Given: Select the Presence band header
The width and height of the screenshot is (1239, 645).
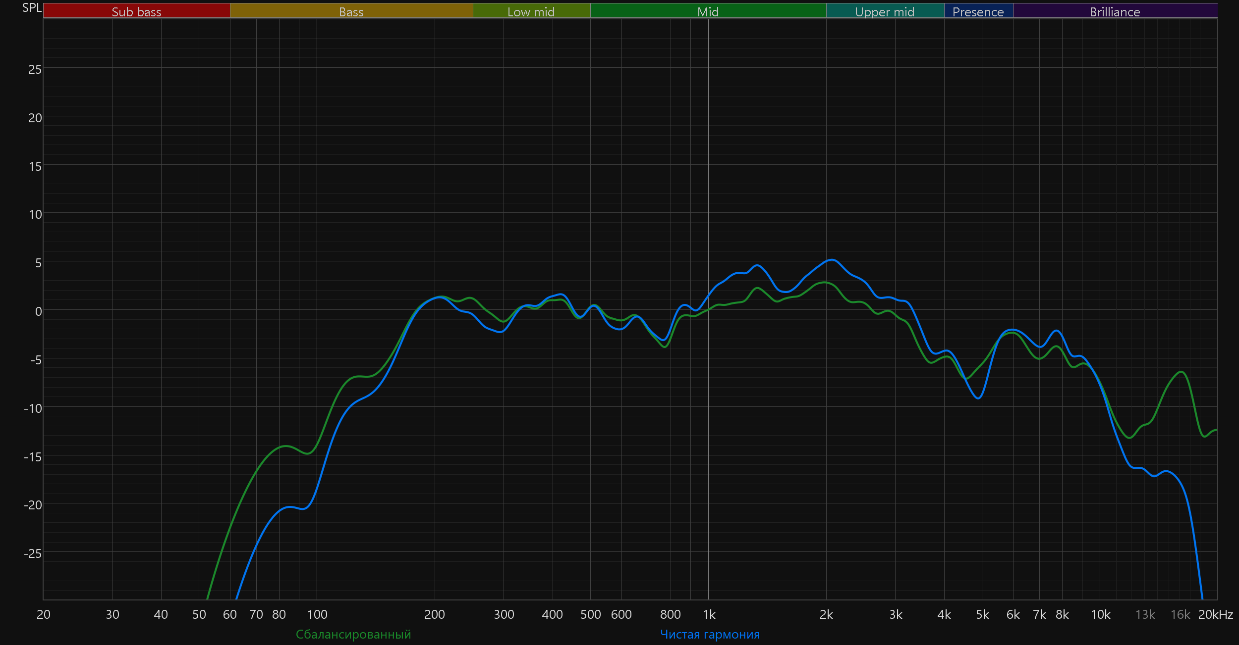Looking at the screenshot, I should (x=978, y=11).
